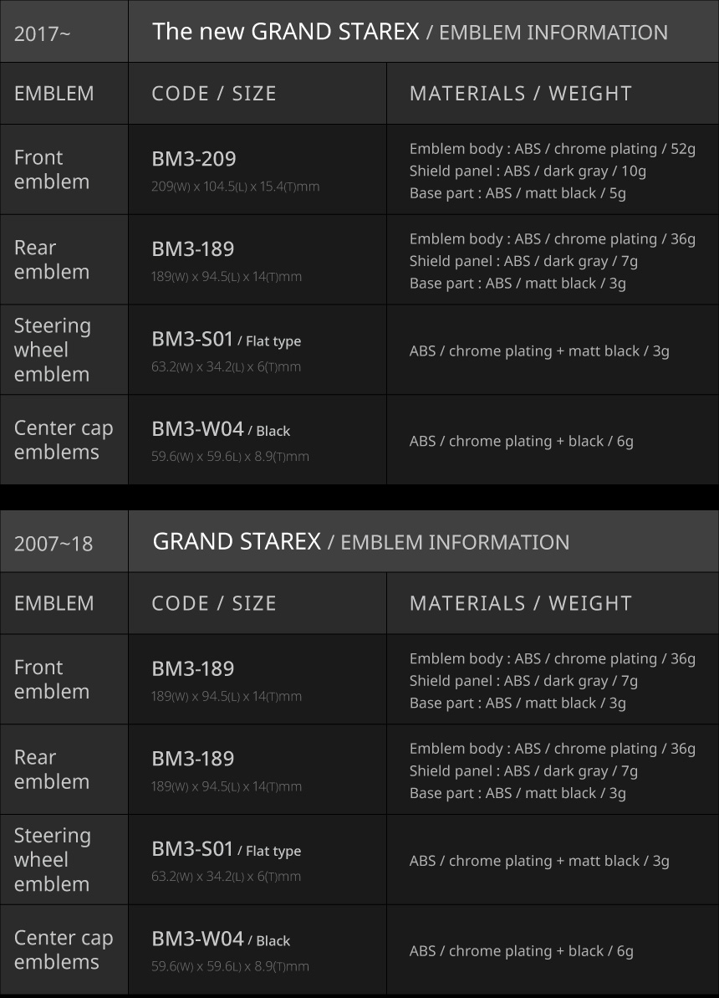Click MATERIALS / WEIGHT header in the 2017~ table

(x=520, y=94)
